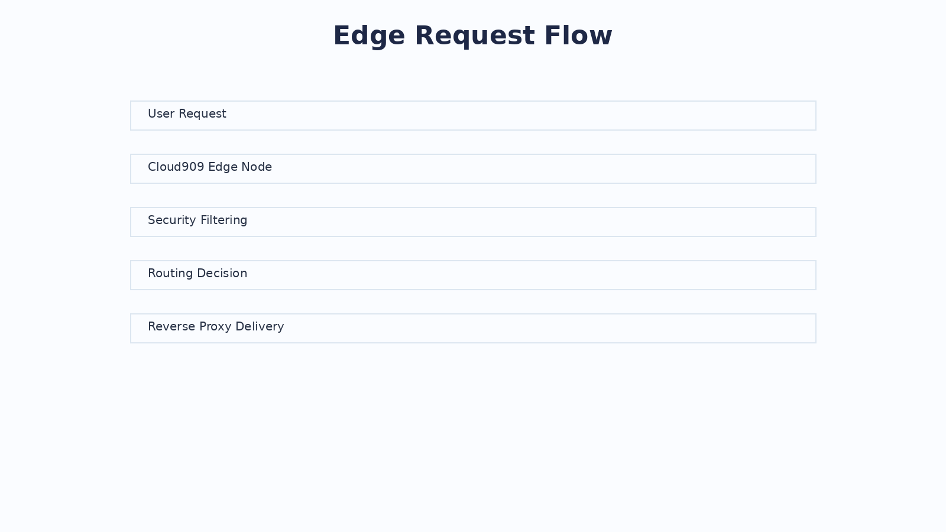Click the 'Reverse Proxy Delivery' label text
Image resolution: width=946 pixels, height=532 pixels.
click(216, 327)
